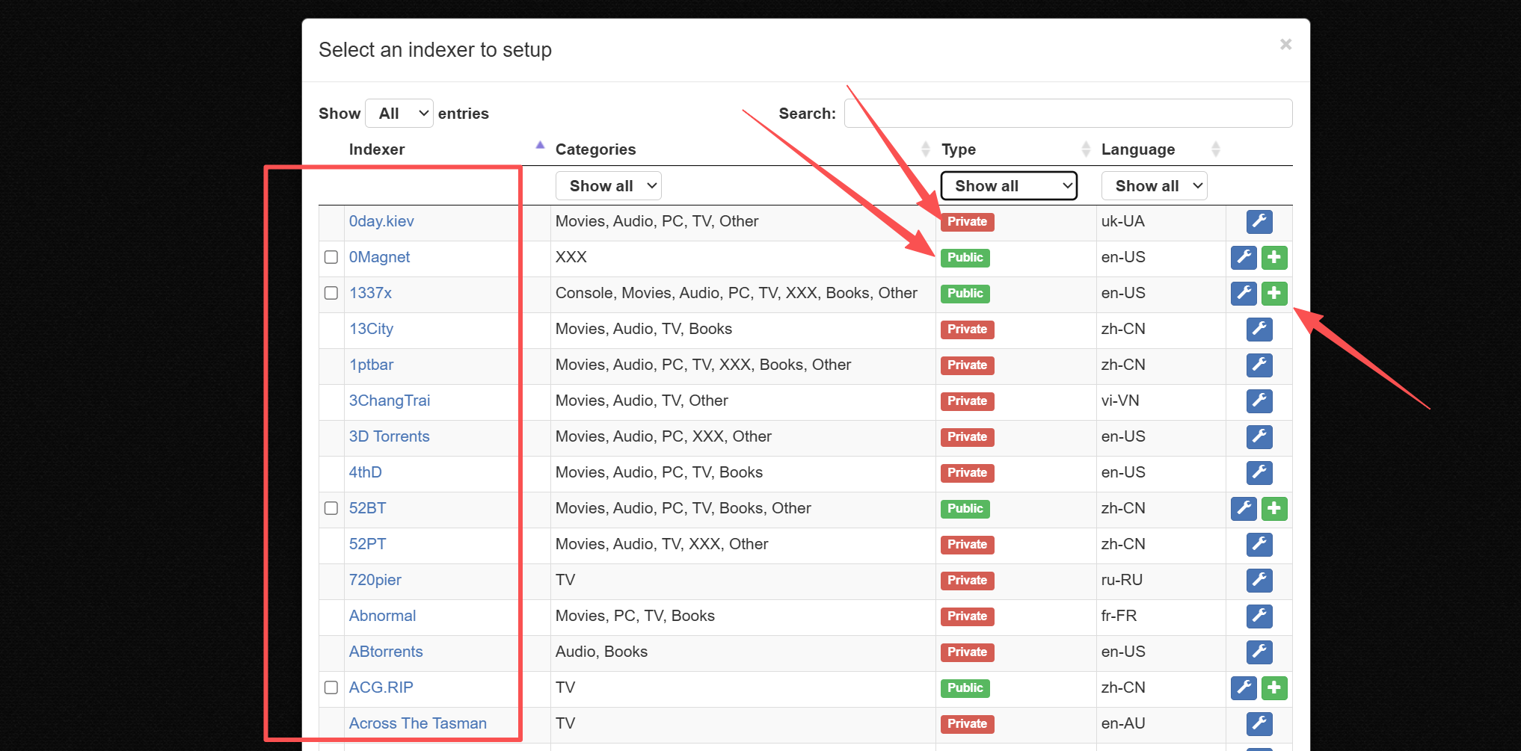This screenshot has width=1521, height=751.
Task: Configure 13City using its wrench icon
Action: (x=1259, y=330)
